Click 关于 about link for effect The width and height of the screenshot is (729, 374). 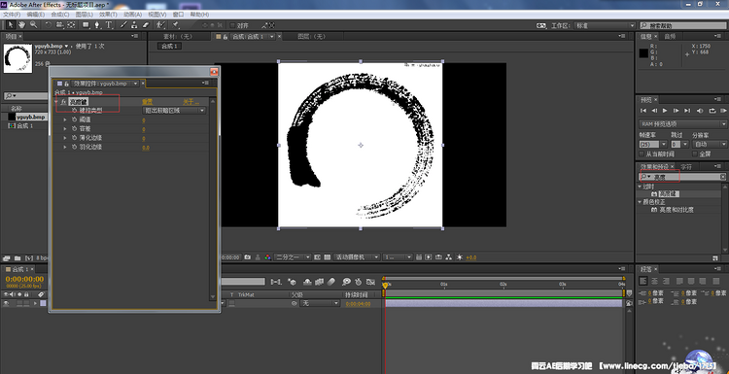191,101
